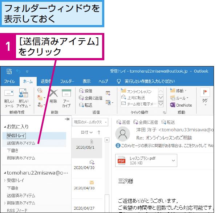This screenshot has height=213, width=218.
Task: Open the Move (移動) dropdown
Action: [178, 90]
